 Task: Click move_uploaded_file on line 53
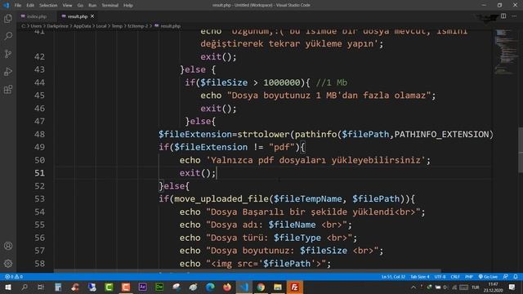point(221,199)
